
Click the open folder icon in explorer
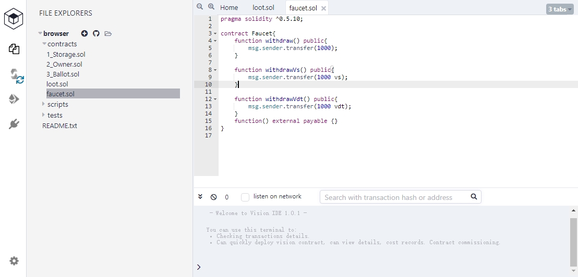point(108,34)
